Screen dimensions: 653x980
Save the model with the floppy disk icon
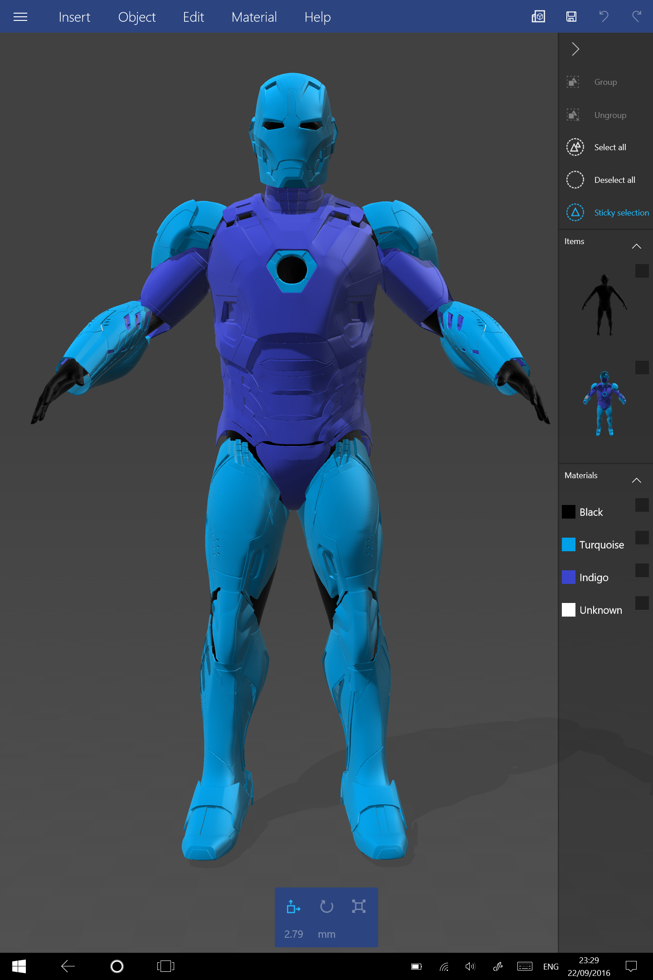571,17
